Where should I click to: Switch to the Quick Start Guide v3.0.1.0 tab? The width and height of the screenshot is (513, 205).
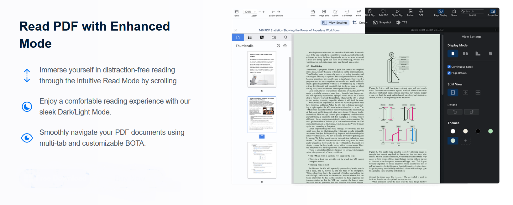pyautogui.click(x=427, y=30)
